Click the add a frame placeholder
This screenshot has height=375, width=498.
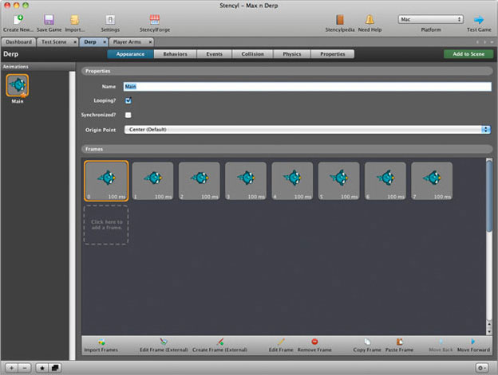pos(105,225)
